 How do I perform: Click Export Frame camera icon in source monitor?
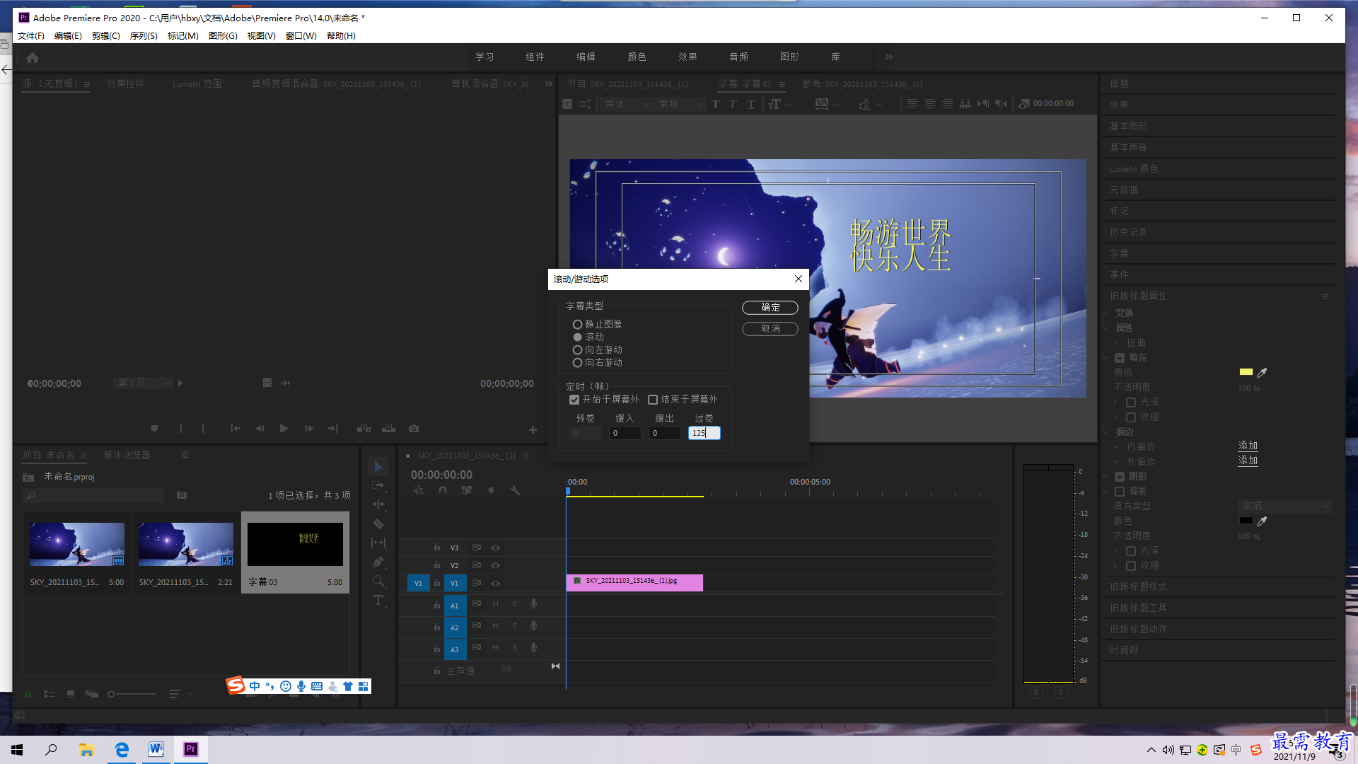(x=414, y=429)
